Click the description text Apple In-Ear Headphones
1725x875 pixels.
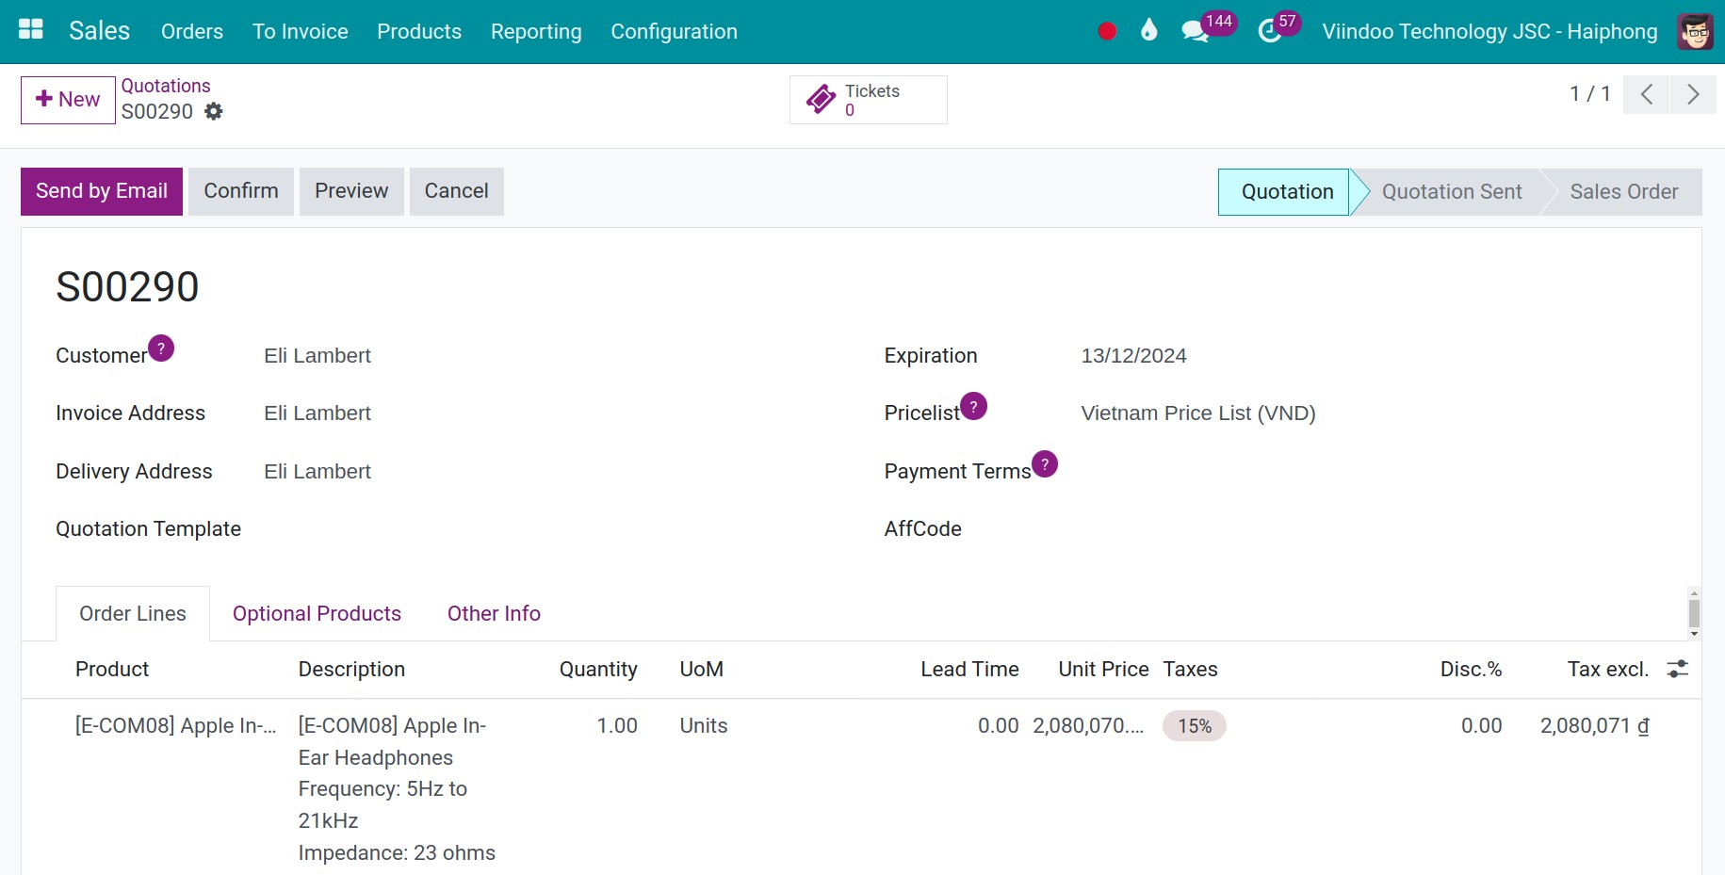point(394,742)
